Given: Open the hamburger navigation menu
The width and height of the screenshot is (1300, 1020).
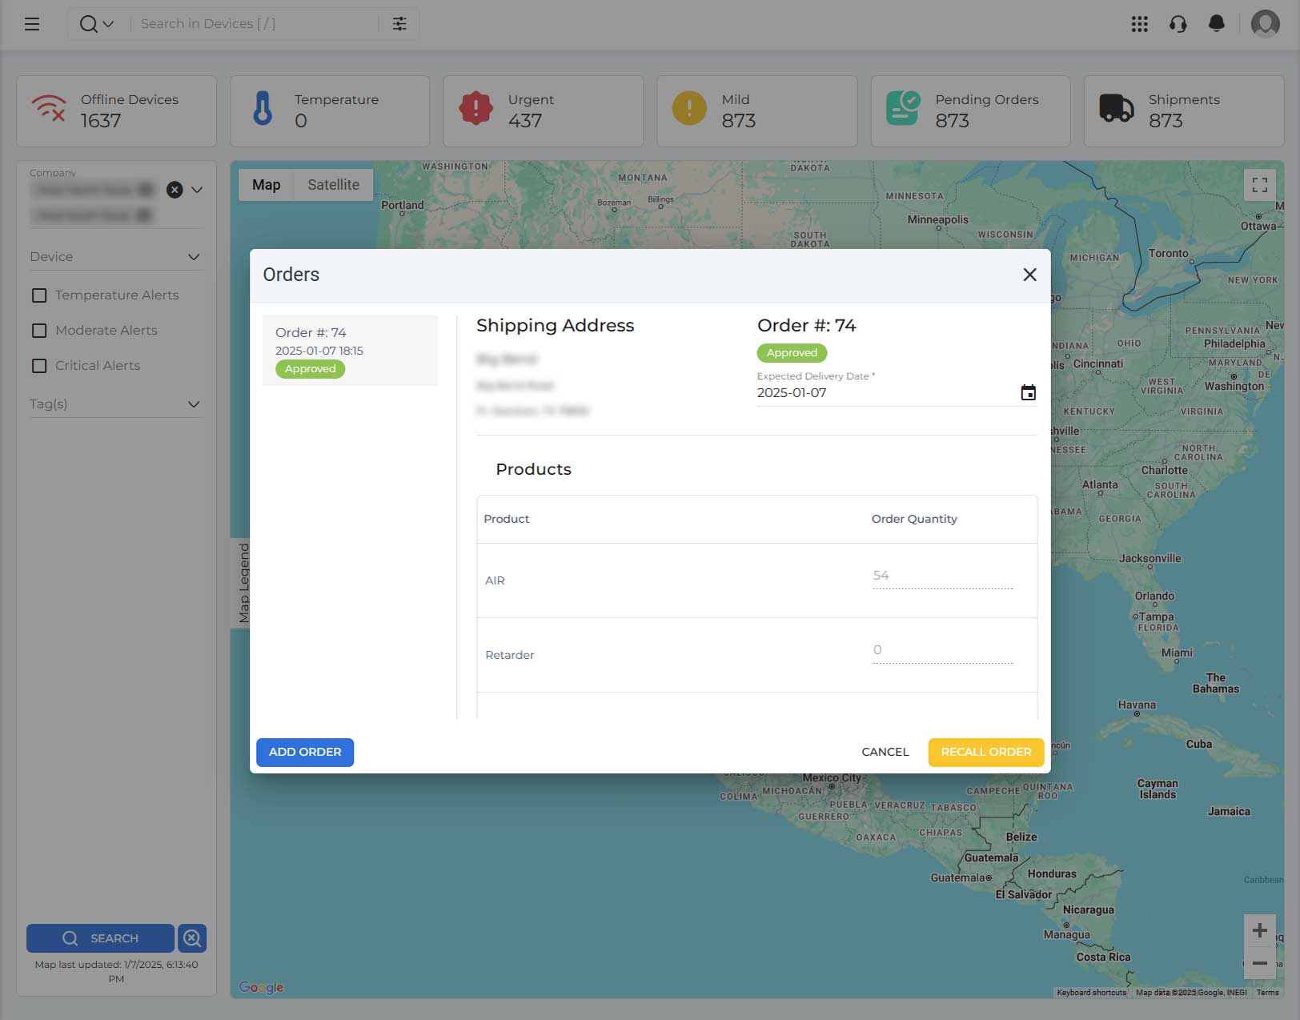Looking at the screenshot, I should tap(32, 24).
